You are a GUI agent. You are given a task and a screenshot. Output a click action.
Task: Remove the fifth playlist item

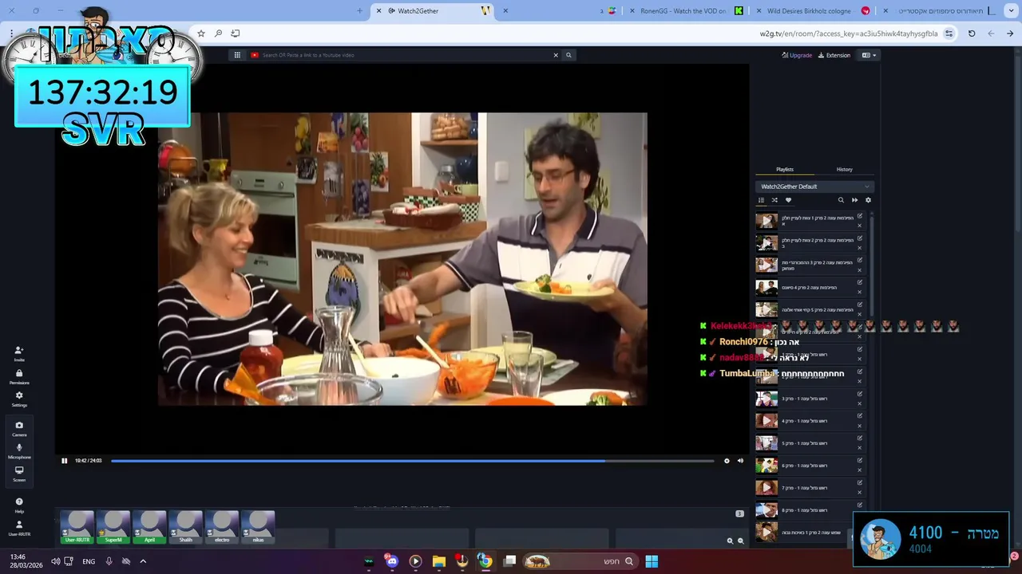[860, 314]
